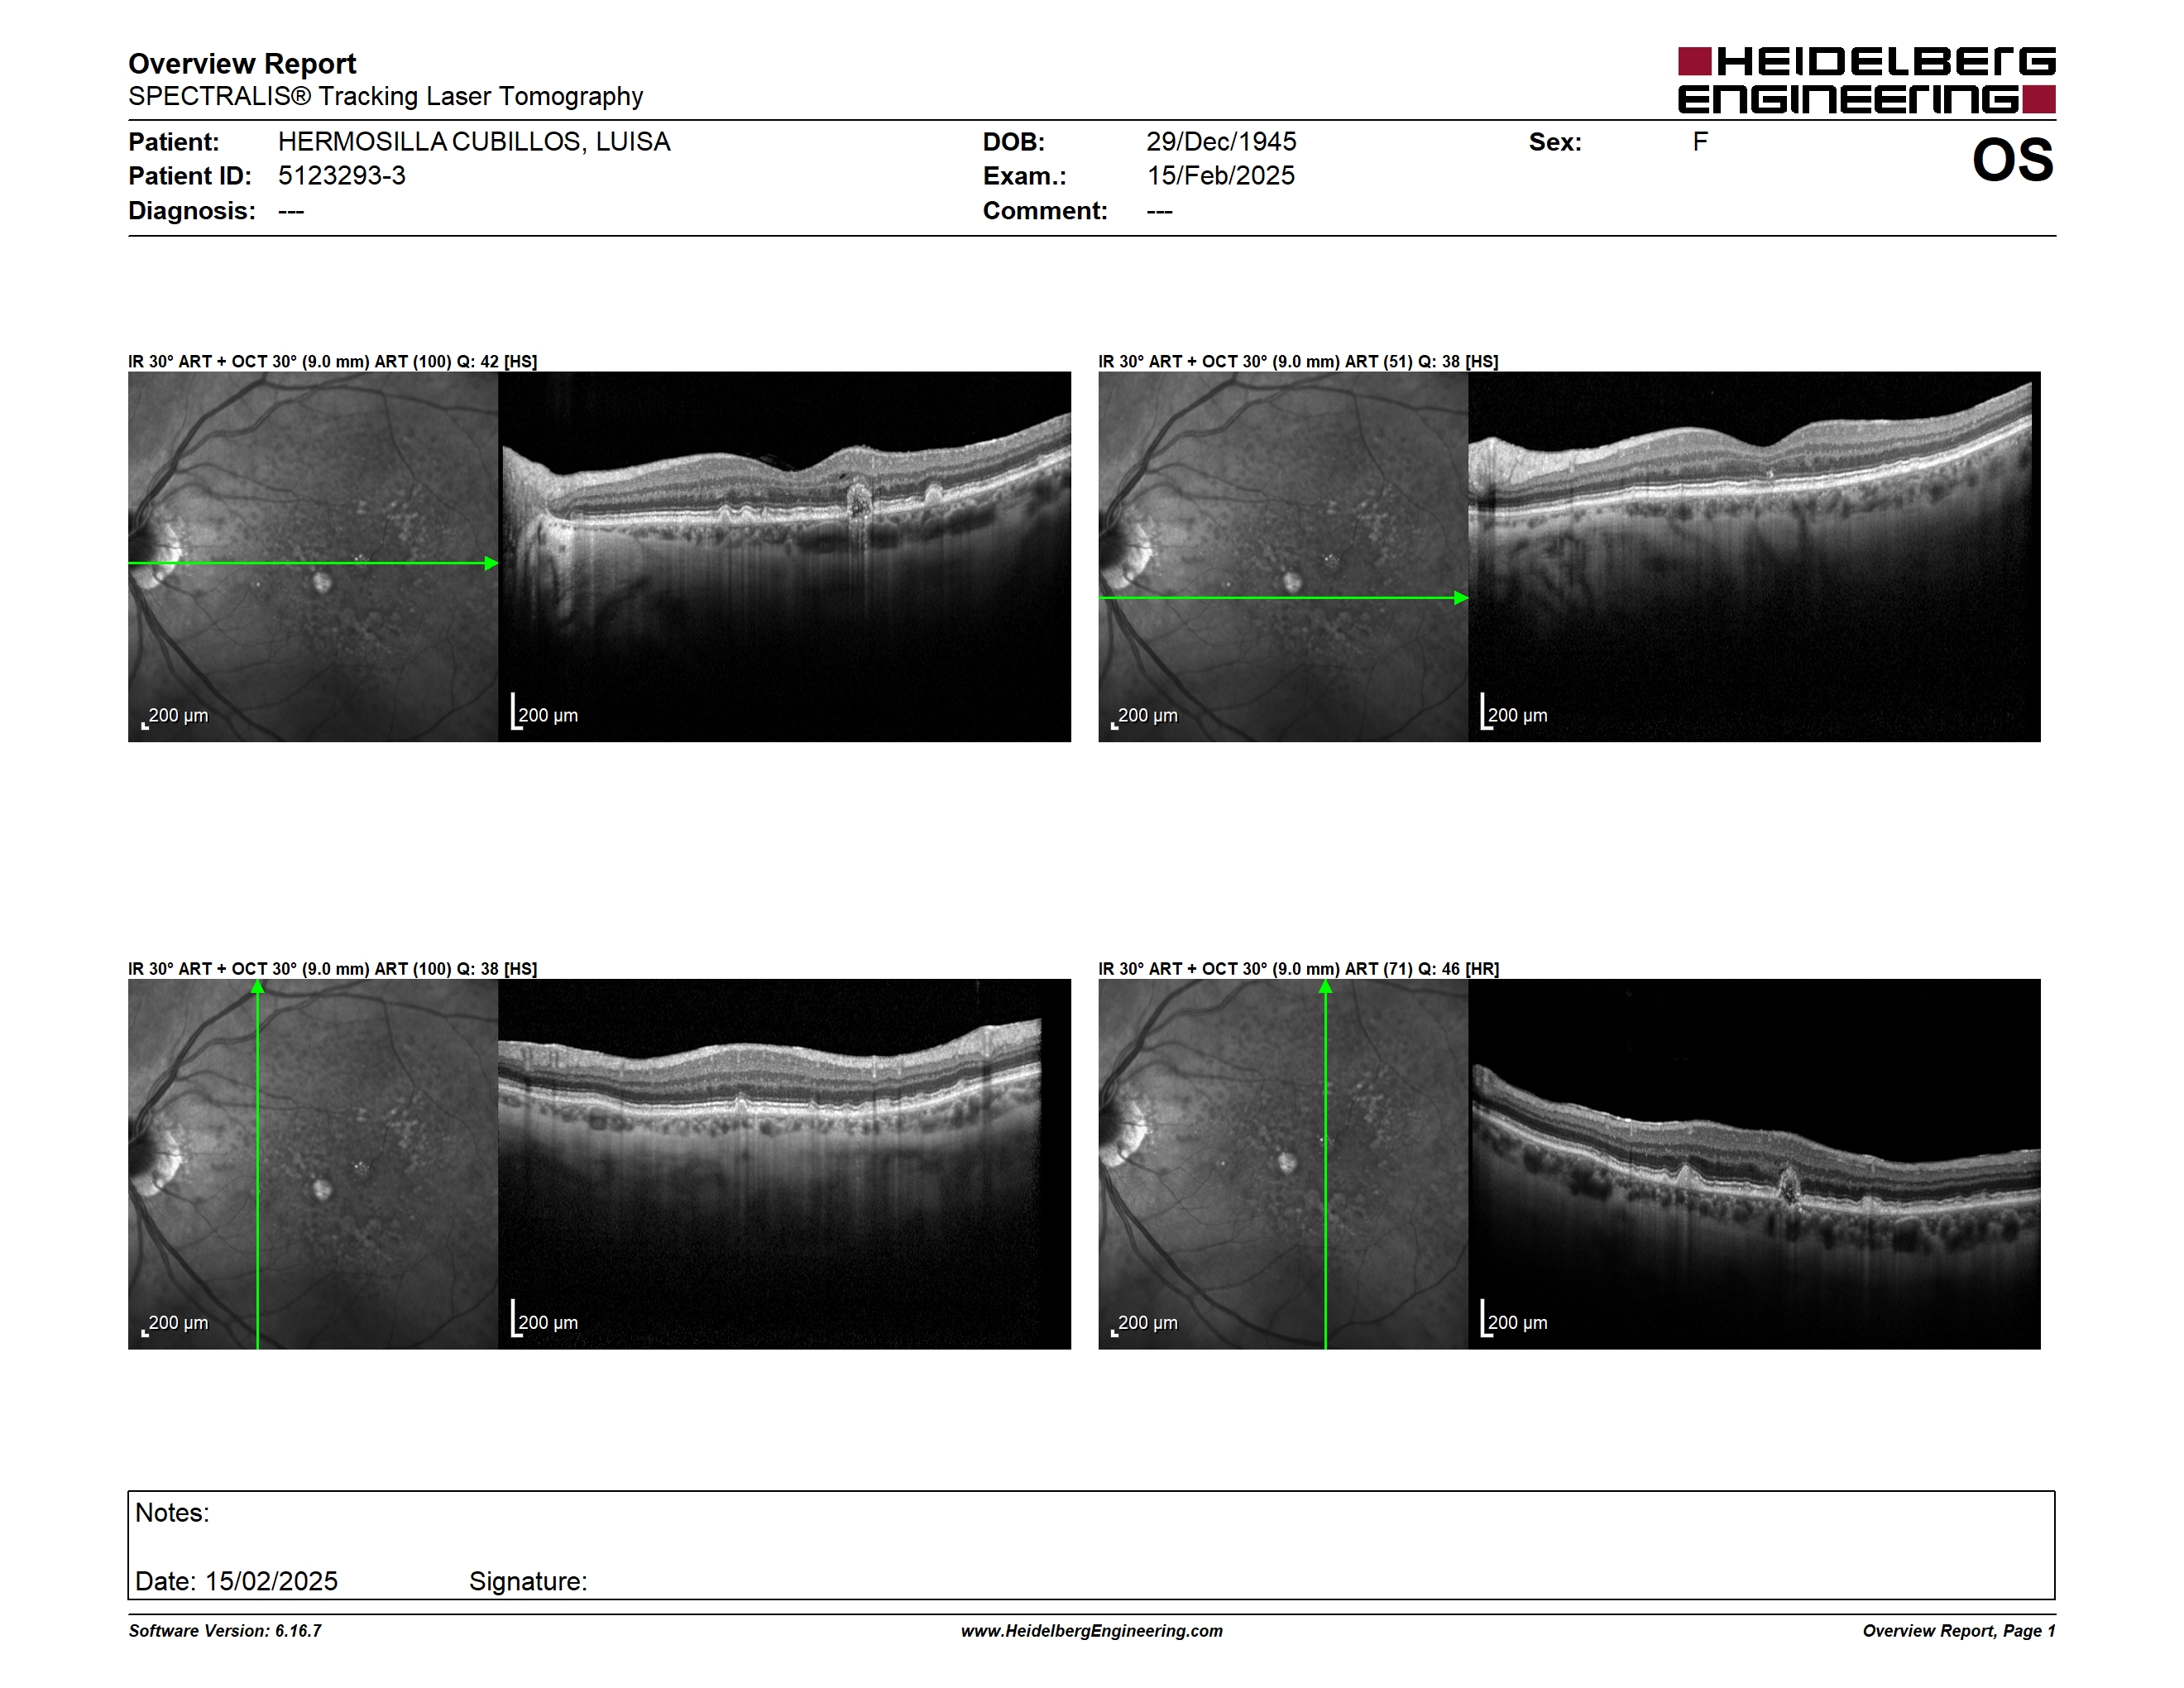Viewport: 2184px width, 1688px height.
Task: Click patient name HERMOSILLA CUBILLOS, LUISA
Action: pyautogui.click(x=474, y=142)
